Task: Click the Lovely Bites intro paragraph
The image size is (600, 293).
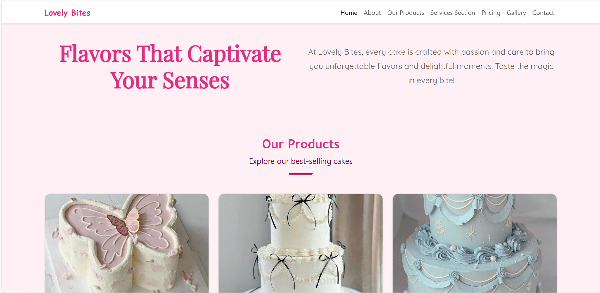Action: (x=431, y=66)
